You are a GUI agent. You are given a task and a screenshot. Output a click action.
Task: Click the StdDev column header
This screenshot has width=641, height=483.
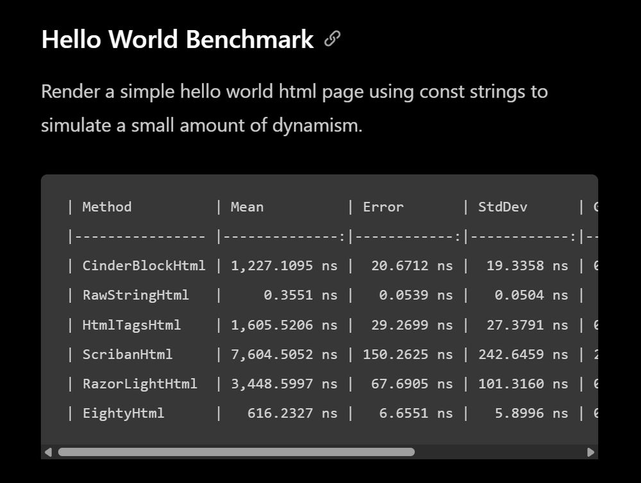point(503,207)
